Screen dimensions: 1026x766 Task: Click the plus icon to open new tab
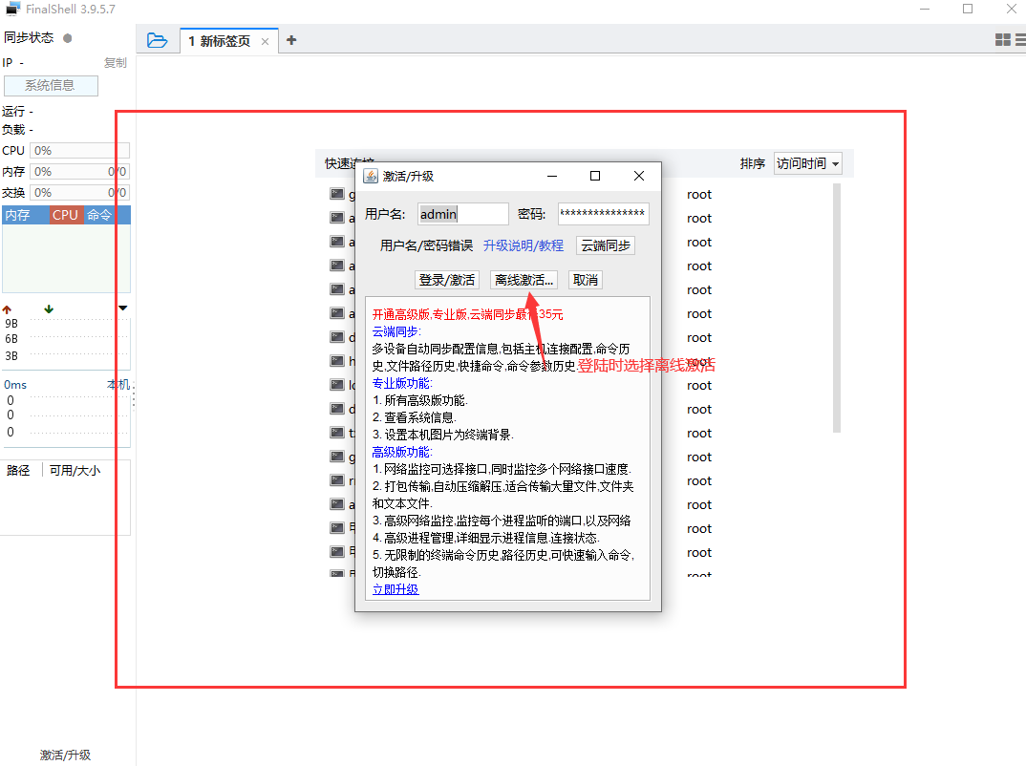(291, 40)
